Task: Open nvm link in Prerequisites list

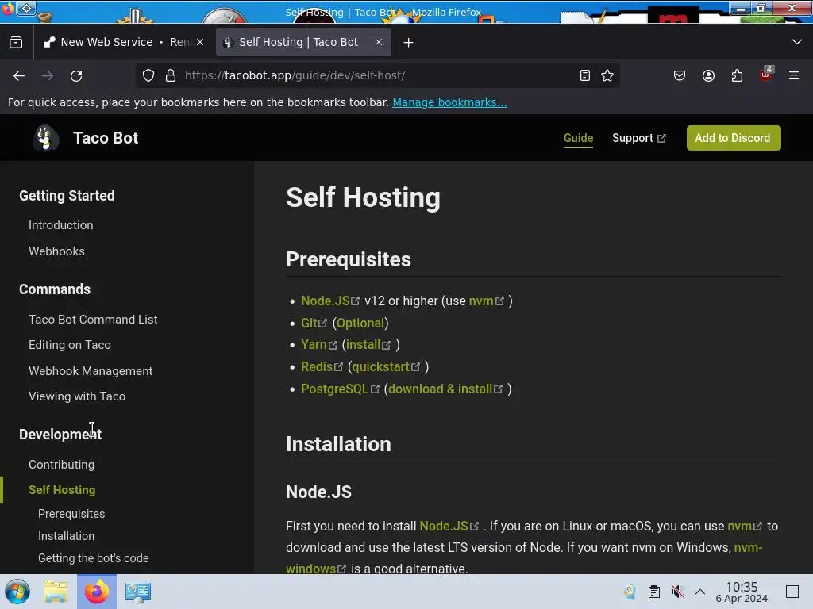Action: tap(486, 301)
